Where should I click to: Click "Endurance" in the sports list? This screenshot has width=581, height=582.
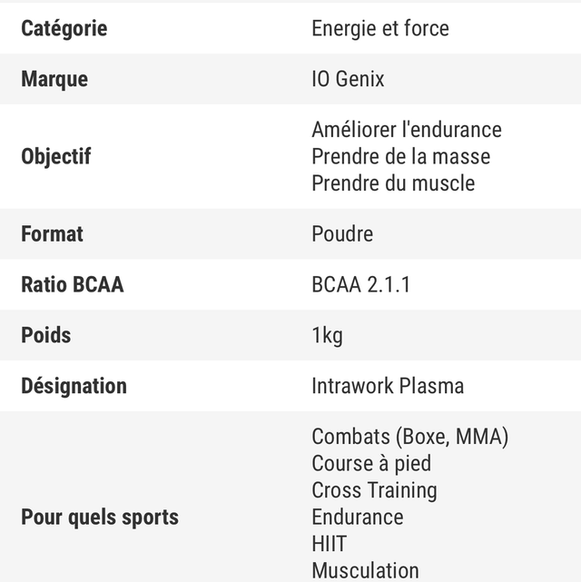coord(357,517)
